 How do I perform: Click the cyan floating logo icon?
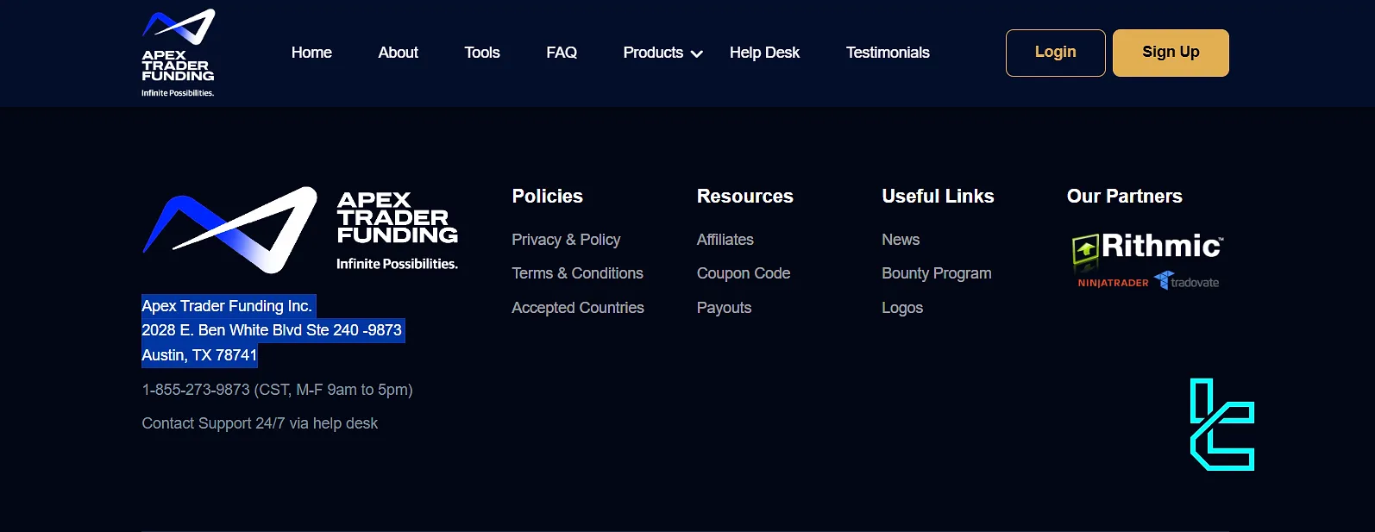tap(1221, 424)
